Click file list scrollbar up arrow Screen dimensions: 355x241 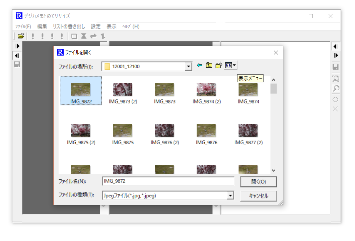274,80
